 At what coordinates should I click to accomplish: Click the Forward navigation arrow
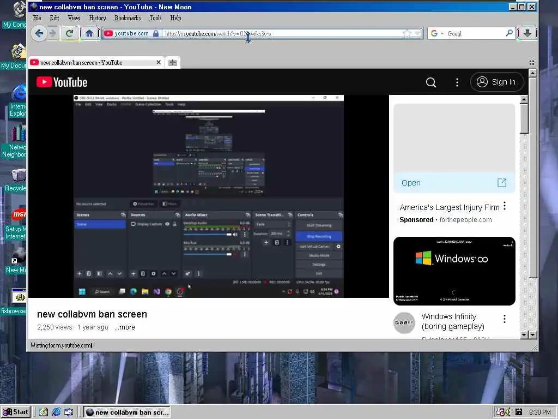click(53, 33)
